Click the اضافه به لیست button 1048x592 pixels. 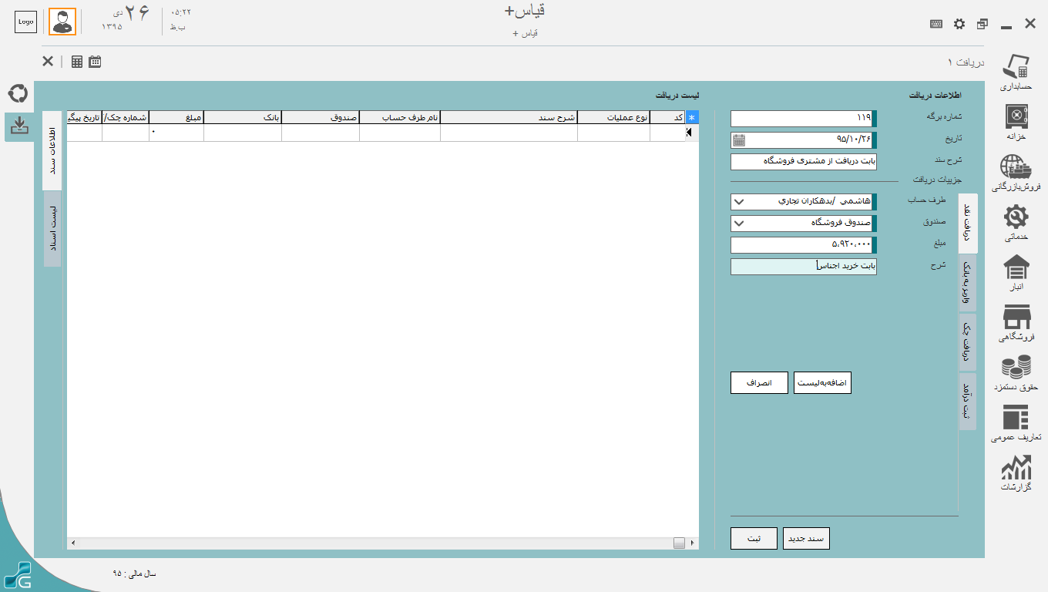point(822,383)
